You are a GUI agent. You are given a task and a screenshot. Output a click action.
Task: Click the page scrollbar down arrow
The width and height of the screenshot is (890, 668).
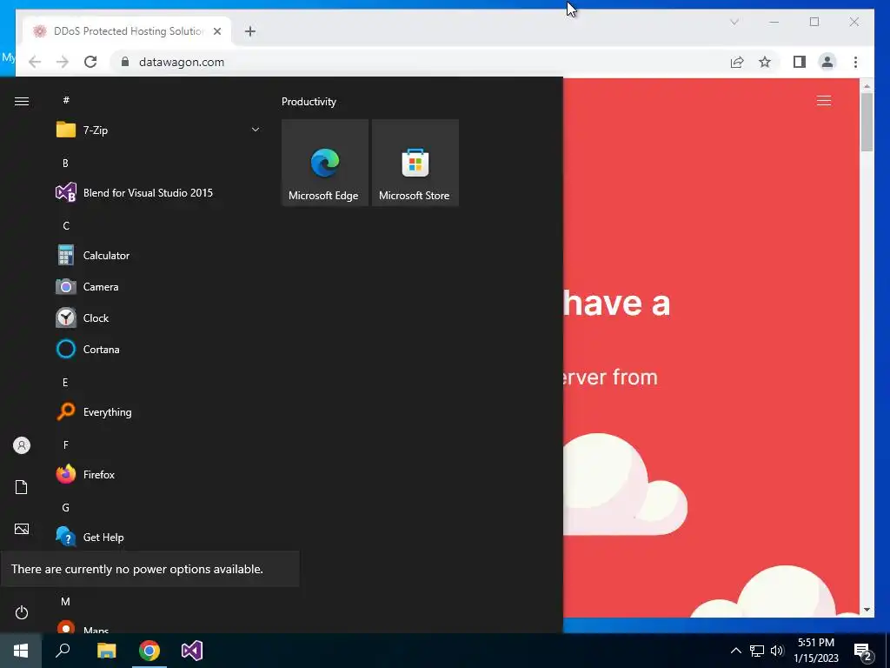867,610
